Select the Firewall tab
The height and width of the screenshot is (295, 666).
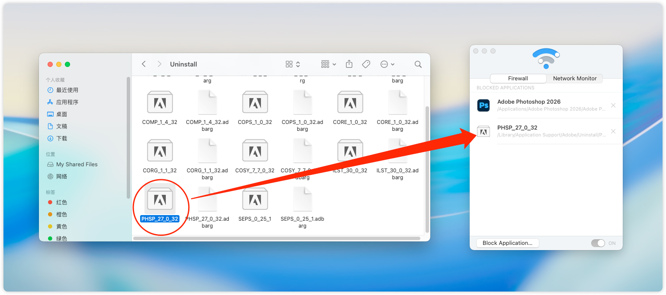coord(518,78)
